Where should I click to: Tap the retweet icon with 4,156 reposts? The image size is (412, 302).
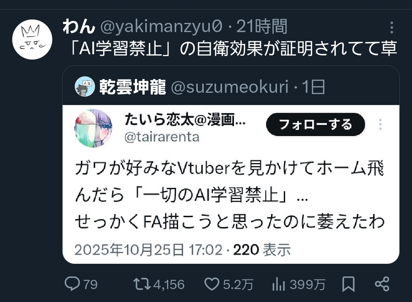142,284
